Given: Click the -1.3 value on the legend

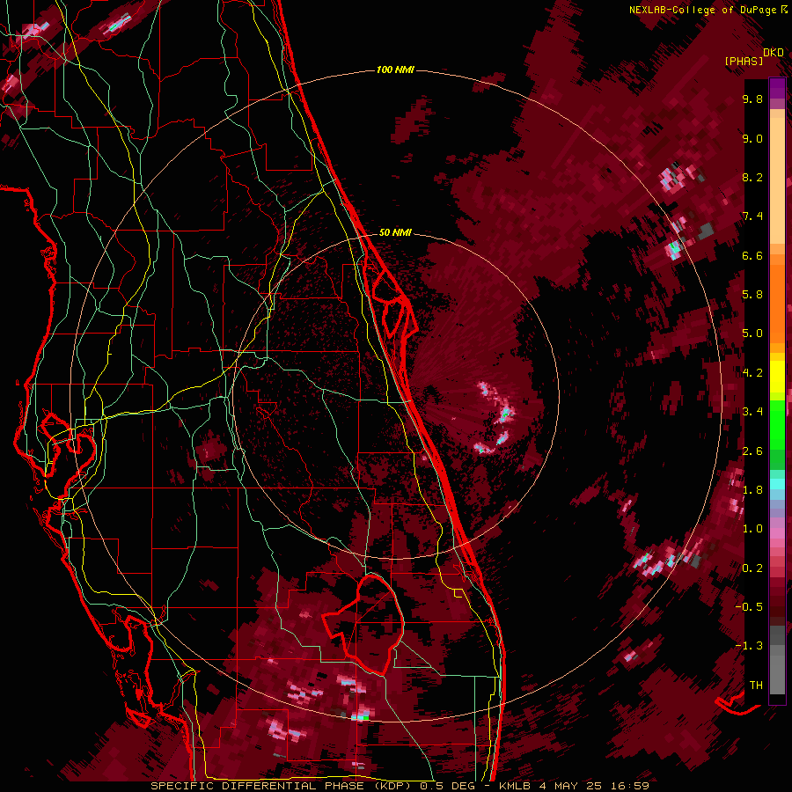Looking at the screenshot, I should tap(749, 647).
